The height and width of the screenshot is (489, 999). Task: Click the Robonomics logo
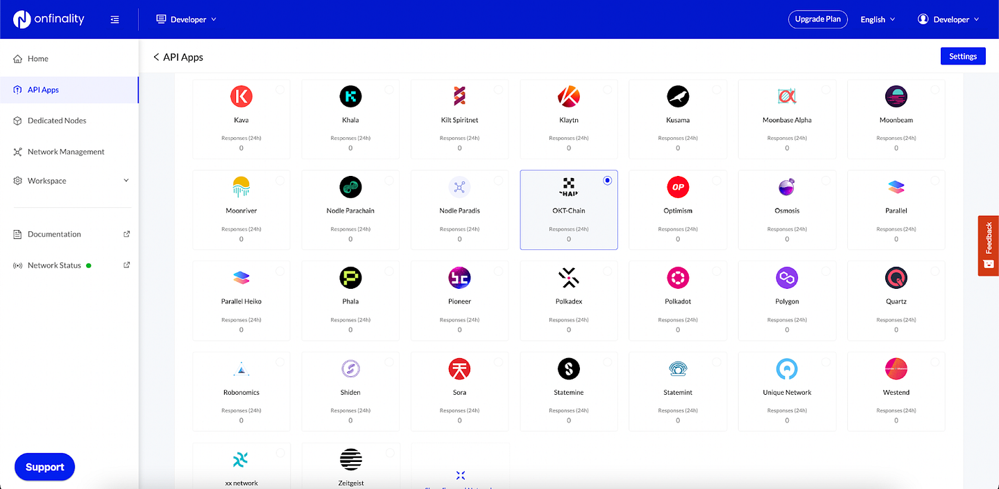pos(241,369)
